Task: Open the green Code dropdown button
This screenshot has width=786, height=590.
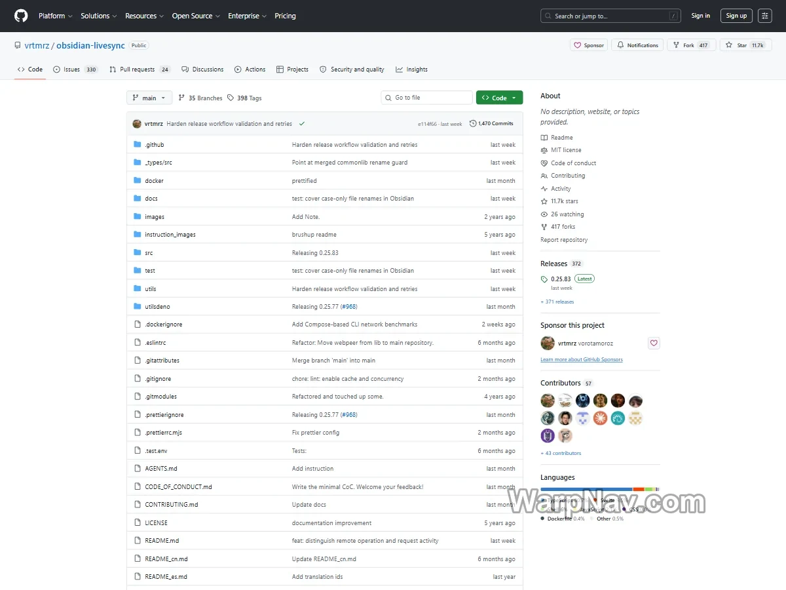Action: click(499, 98)
